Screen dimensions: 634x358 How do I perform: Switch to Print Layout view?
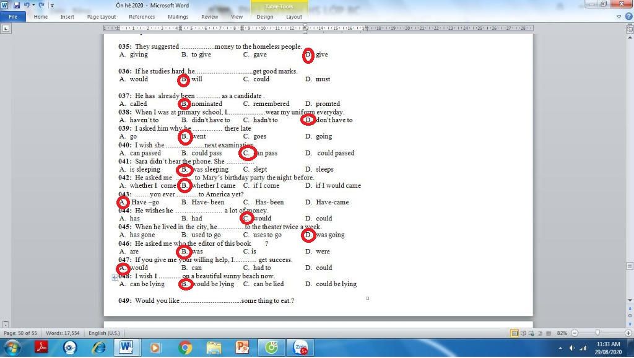515,333
